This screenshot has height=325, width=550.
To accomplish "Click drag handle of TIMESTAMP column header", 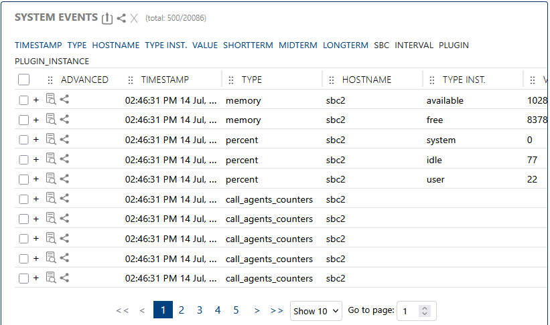I will point(131,80).
